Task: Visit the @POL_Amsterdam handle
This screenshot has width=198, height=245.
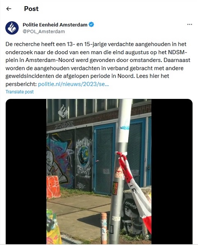Action: tap(44, 32)
